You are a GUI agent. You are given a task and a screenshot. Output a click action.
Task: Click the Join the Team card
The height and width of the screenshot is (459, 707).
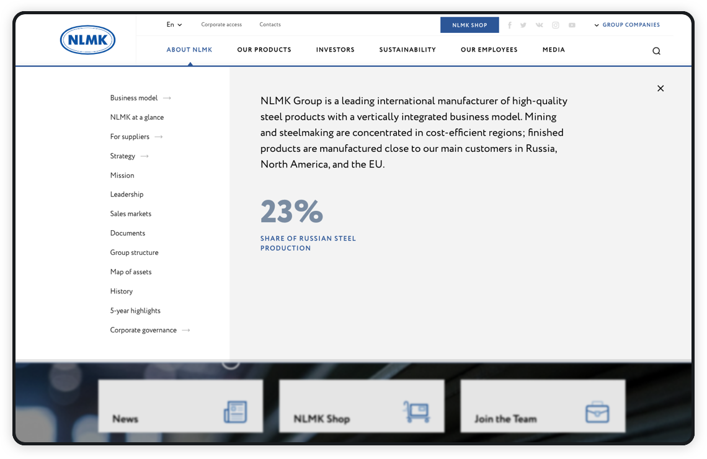[x=543, y=406]
